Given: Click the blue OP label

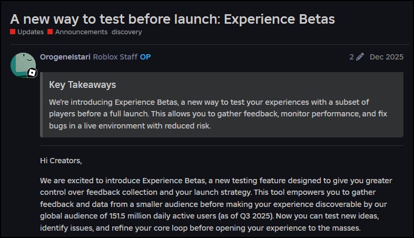Looking at the screenshot, I should [145, 57].
